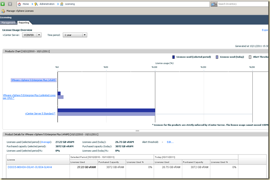The height and width of the screenshot is (180, 270).
Task: Click the dark blue selected period legend swatch
Action: 174,57
